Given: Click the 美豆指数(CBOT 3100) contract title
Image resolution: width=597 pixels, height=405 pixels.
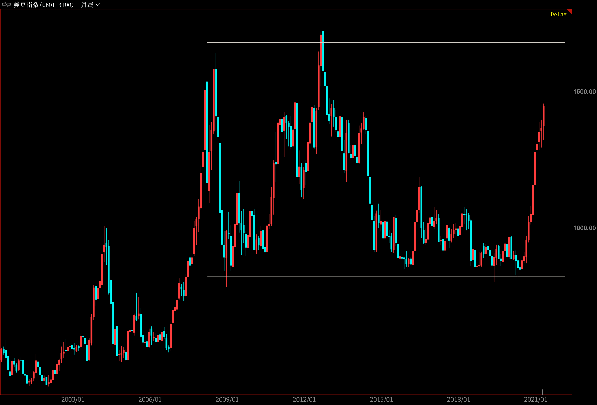Looking at the screenshot, I should (44, 5).
